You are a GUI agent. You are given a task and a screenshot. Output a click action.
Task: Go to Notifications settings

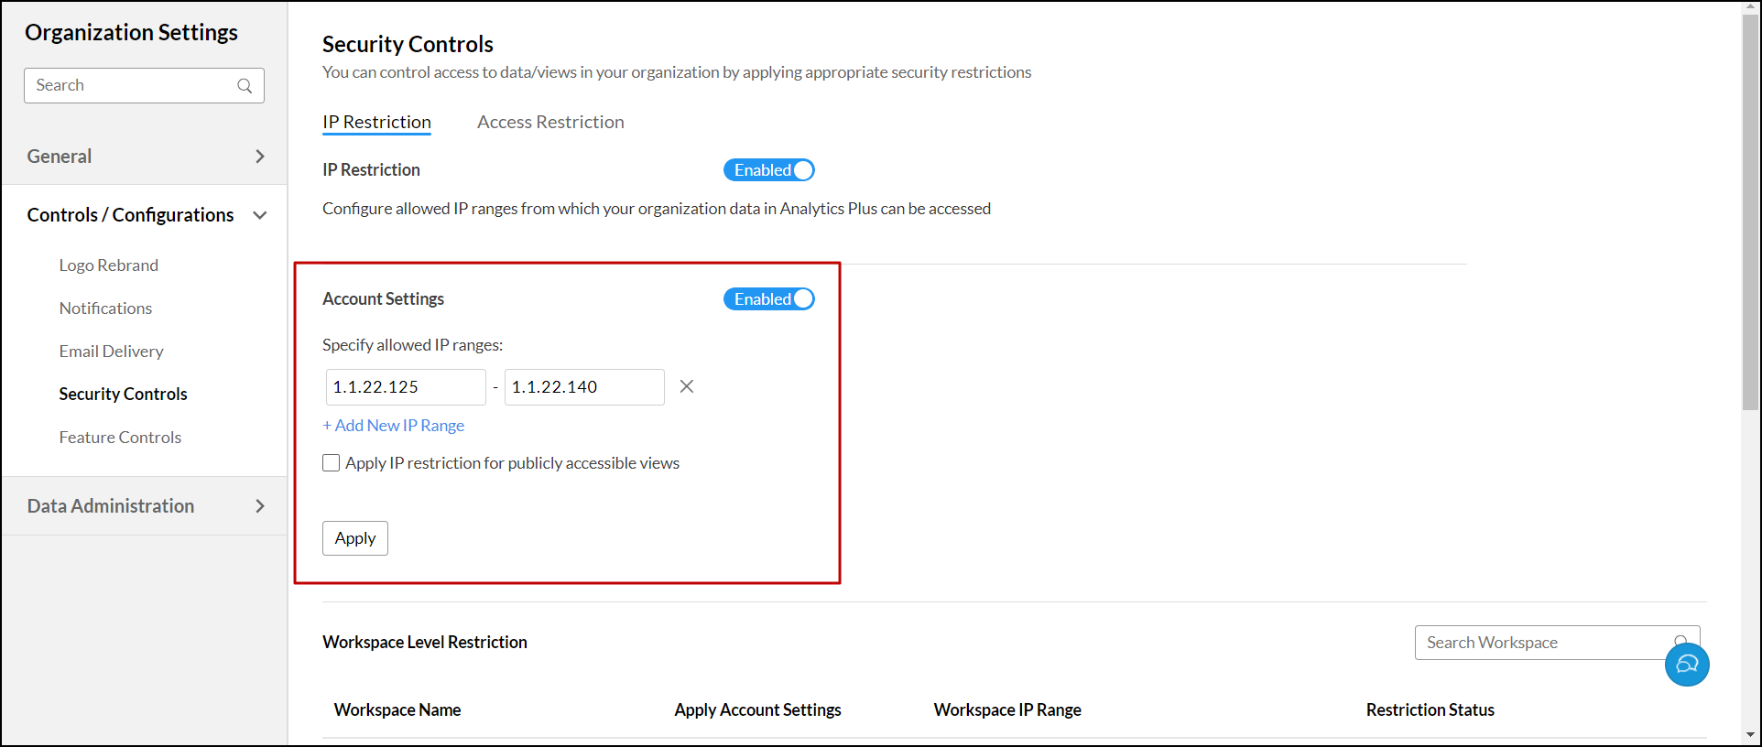(105, 309)
